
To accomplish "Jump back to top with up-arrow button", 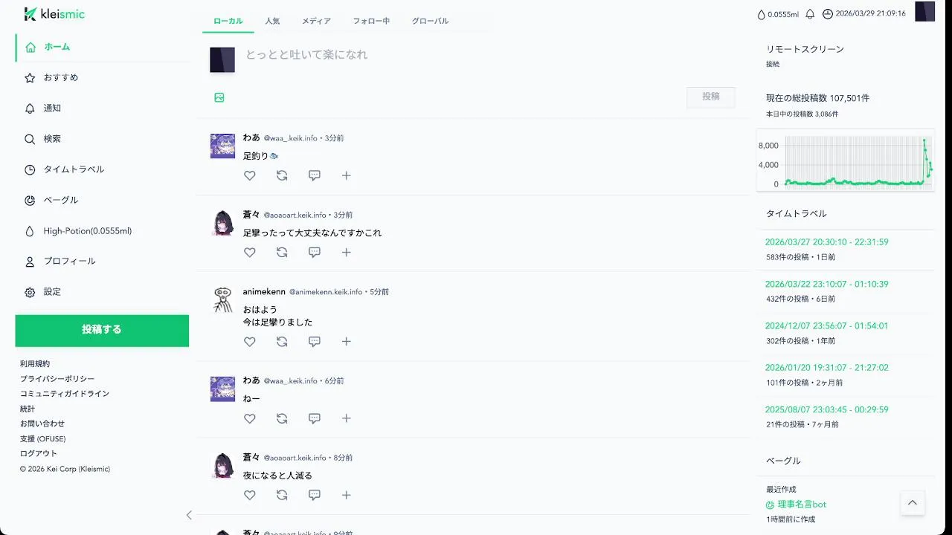I will point(913,503).
